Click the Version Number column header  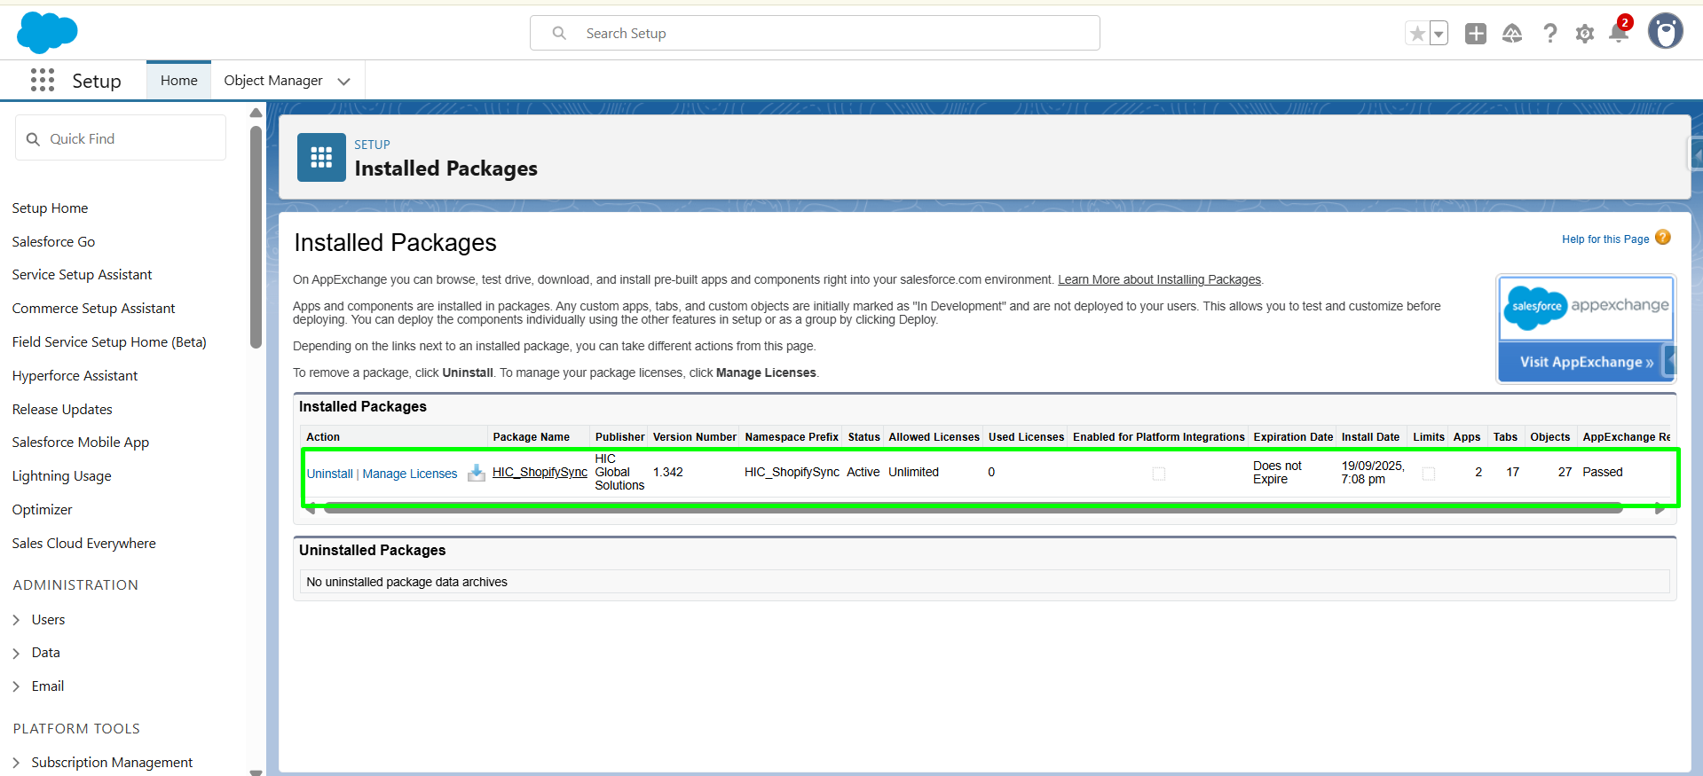coord(695,437)
